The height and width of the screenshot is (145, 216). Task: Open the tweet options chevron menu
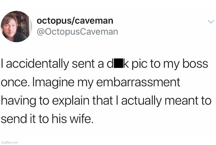pos(211,22)
